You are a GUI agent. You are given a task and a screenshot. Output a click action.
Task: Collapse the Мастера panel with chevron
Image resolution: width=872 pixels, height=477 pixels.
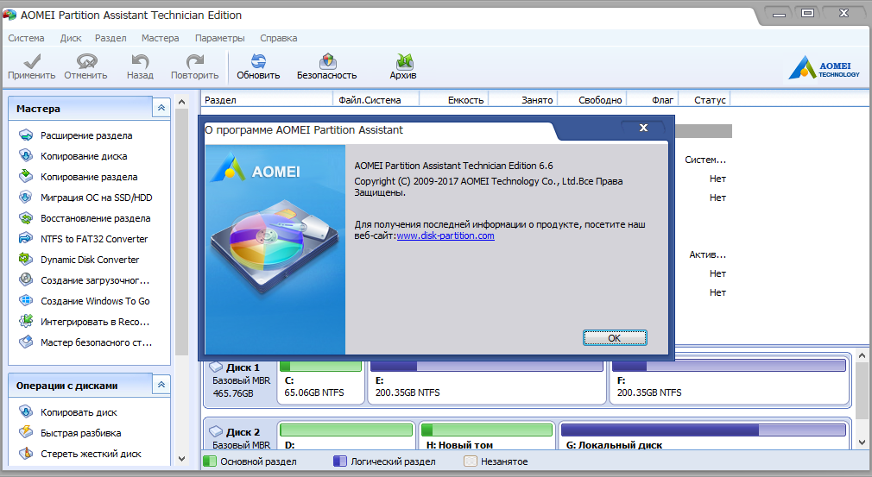pyautogui.click(x=161, y=108)
